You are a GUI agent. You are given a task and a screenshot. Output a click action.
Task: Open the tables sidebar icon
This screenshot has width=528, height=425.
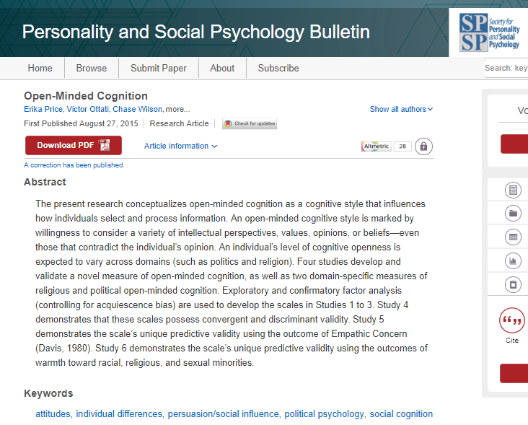pyautogui.click(x=513, y=237)
